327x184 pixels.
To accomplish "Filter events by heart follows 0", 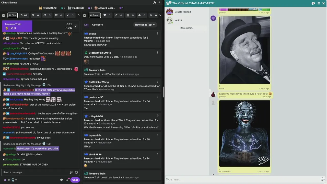I will pyautogui.click(x=107, y=15).
